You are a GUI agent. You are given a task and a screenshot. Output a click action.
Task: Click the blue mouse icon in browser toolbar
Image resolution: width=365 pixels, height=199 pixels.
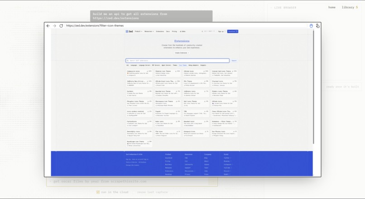(311, 26)
